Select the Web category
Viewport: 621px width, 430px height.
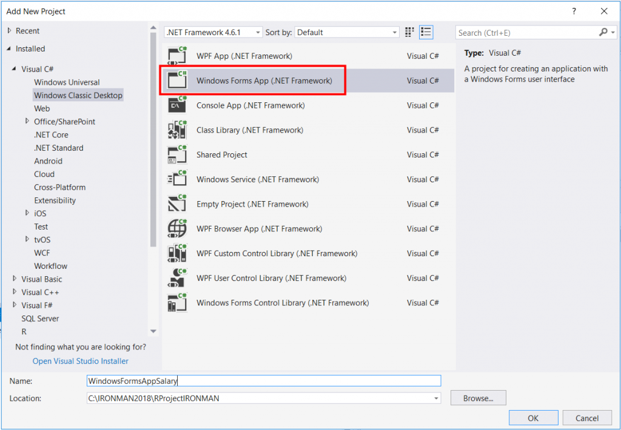pos(42,108)
